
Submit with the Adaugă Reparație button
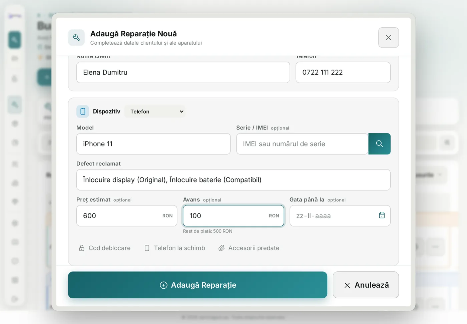[197, 285]
